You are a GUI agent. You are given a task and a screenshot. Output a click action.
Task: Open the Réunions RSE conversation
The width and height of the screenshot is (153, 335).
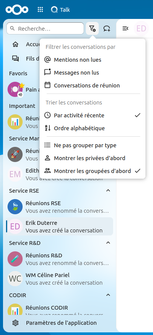(60, 207)
